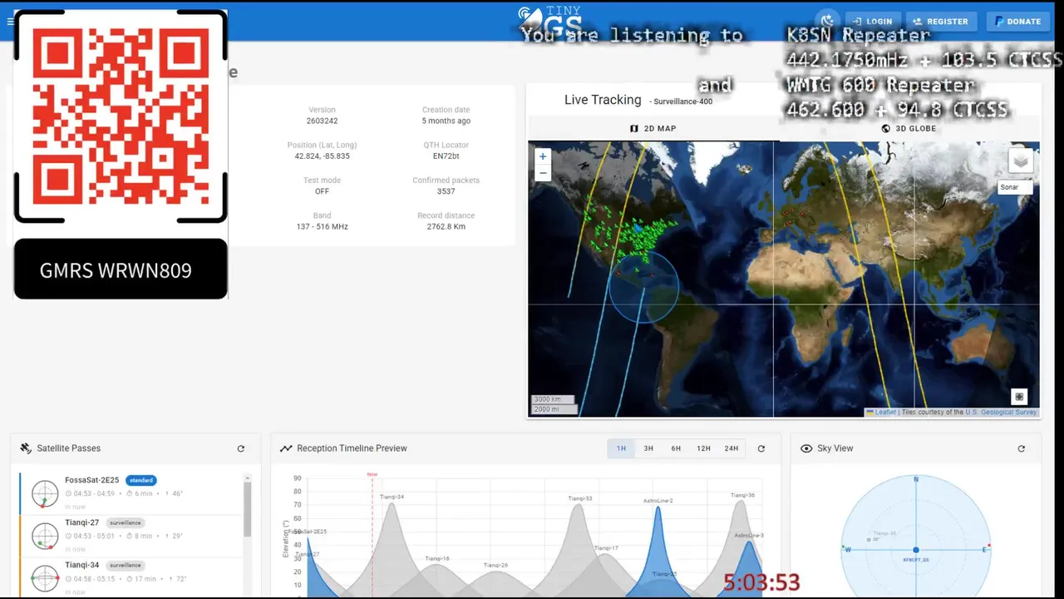Select the 3H timeline range
1064x599 pixels.
pyautogui.click(x=648, y=448)
